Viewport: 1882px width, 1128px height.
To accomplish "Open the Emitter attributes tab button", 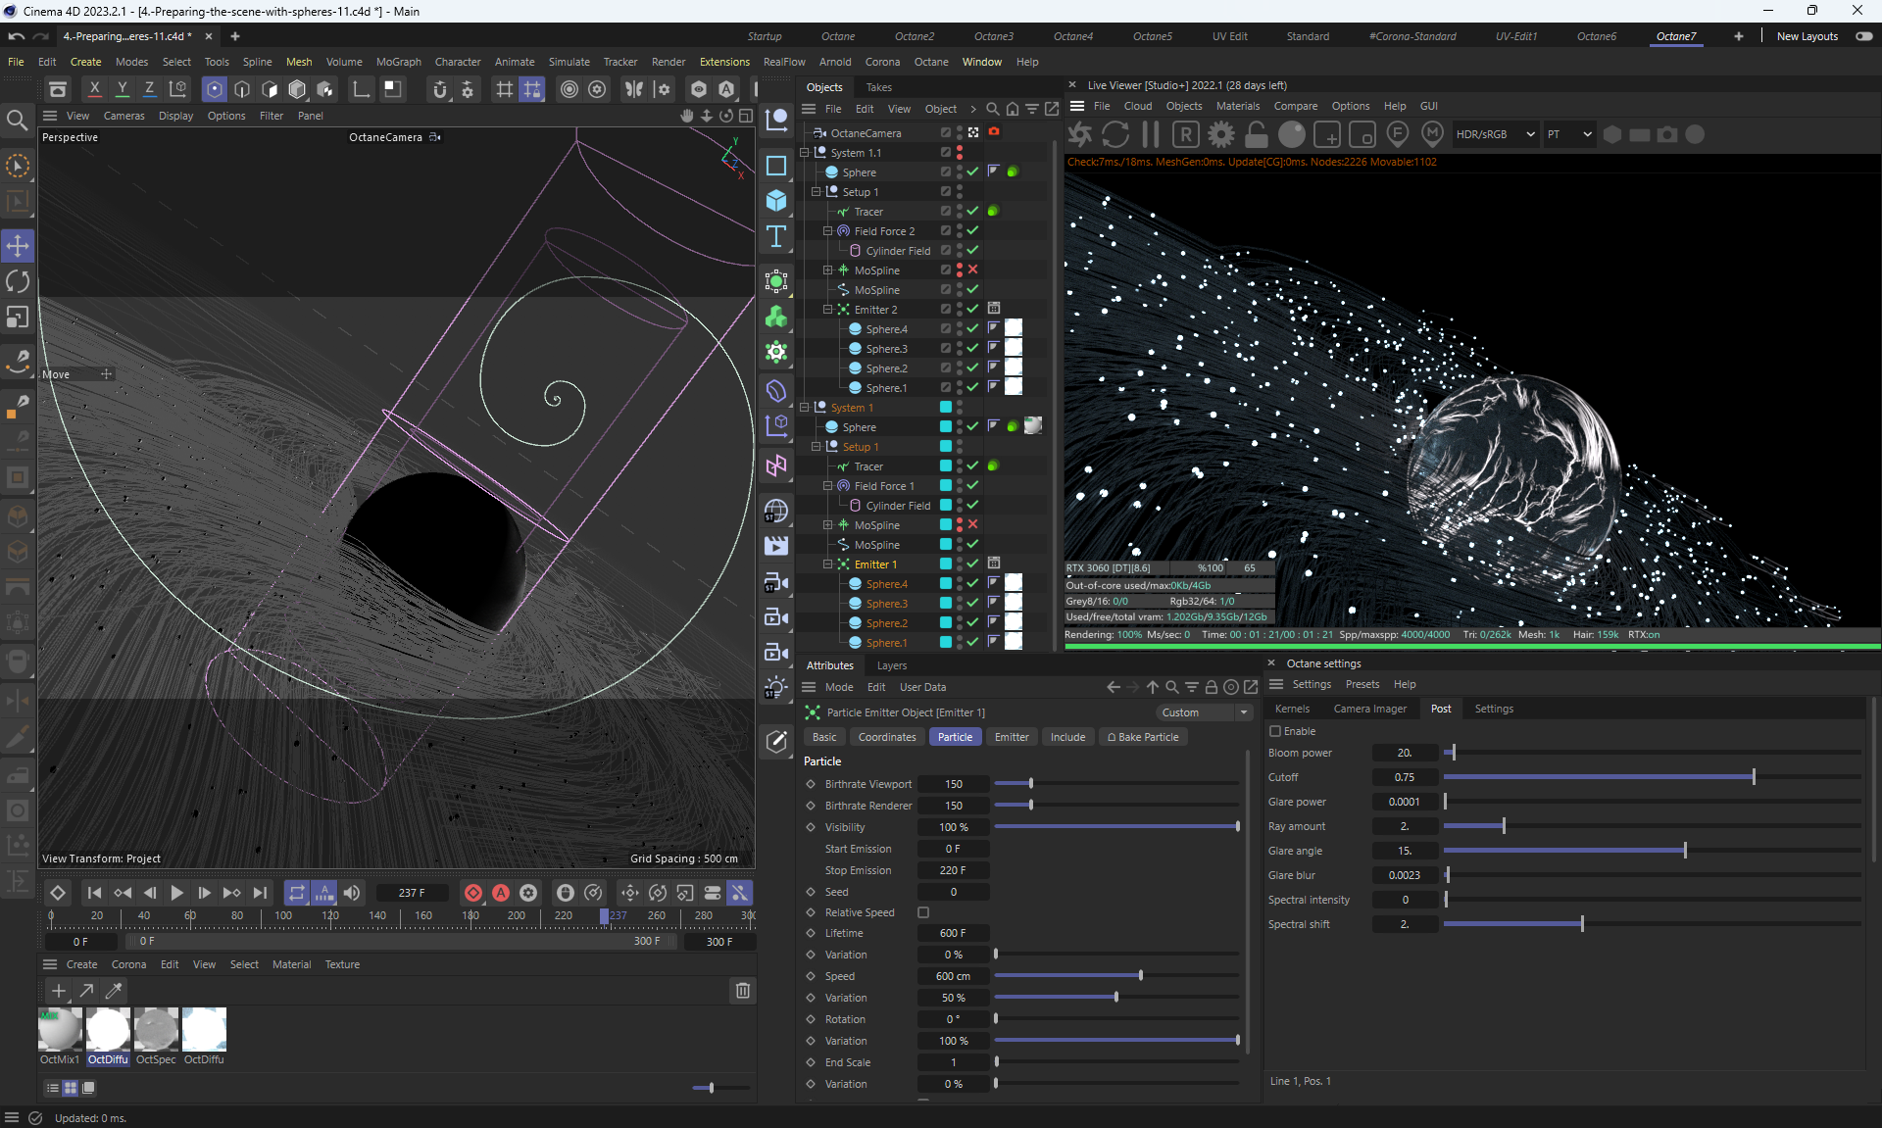I will (x=1011, y=737).
